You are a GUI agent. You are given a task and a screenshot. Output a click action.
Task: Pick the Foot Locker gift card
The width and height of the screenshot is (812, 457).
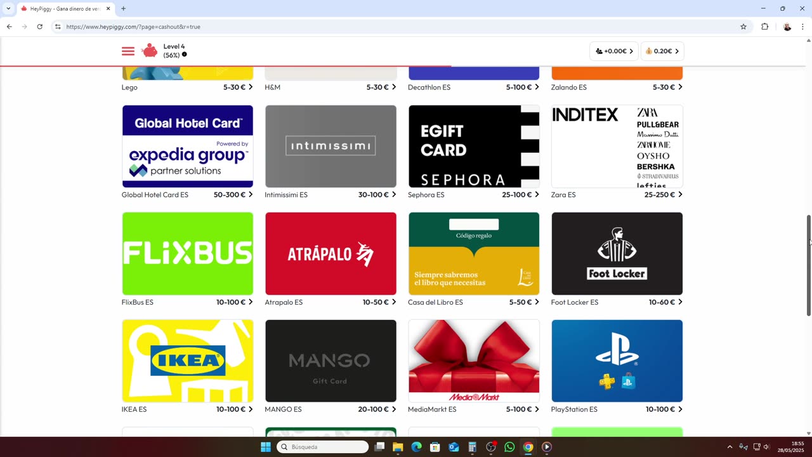(x=617, y=253)
